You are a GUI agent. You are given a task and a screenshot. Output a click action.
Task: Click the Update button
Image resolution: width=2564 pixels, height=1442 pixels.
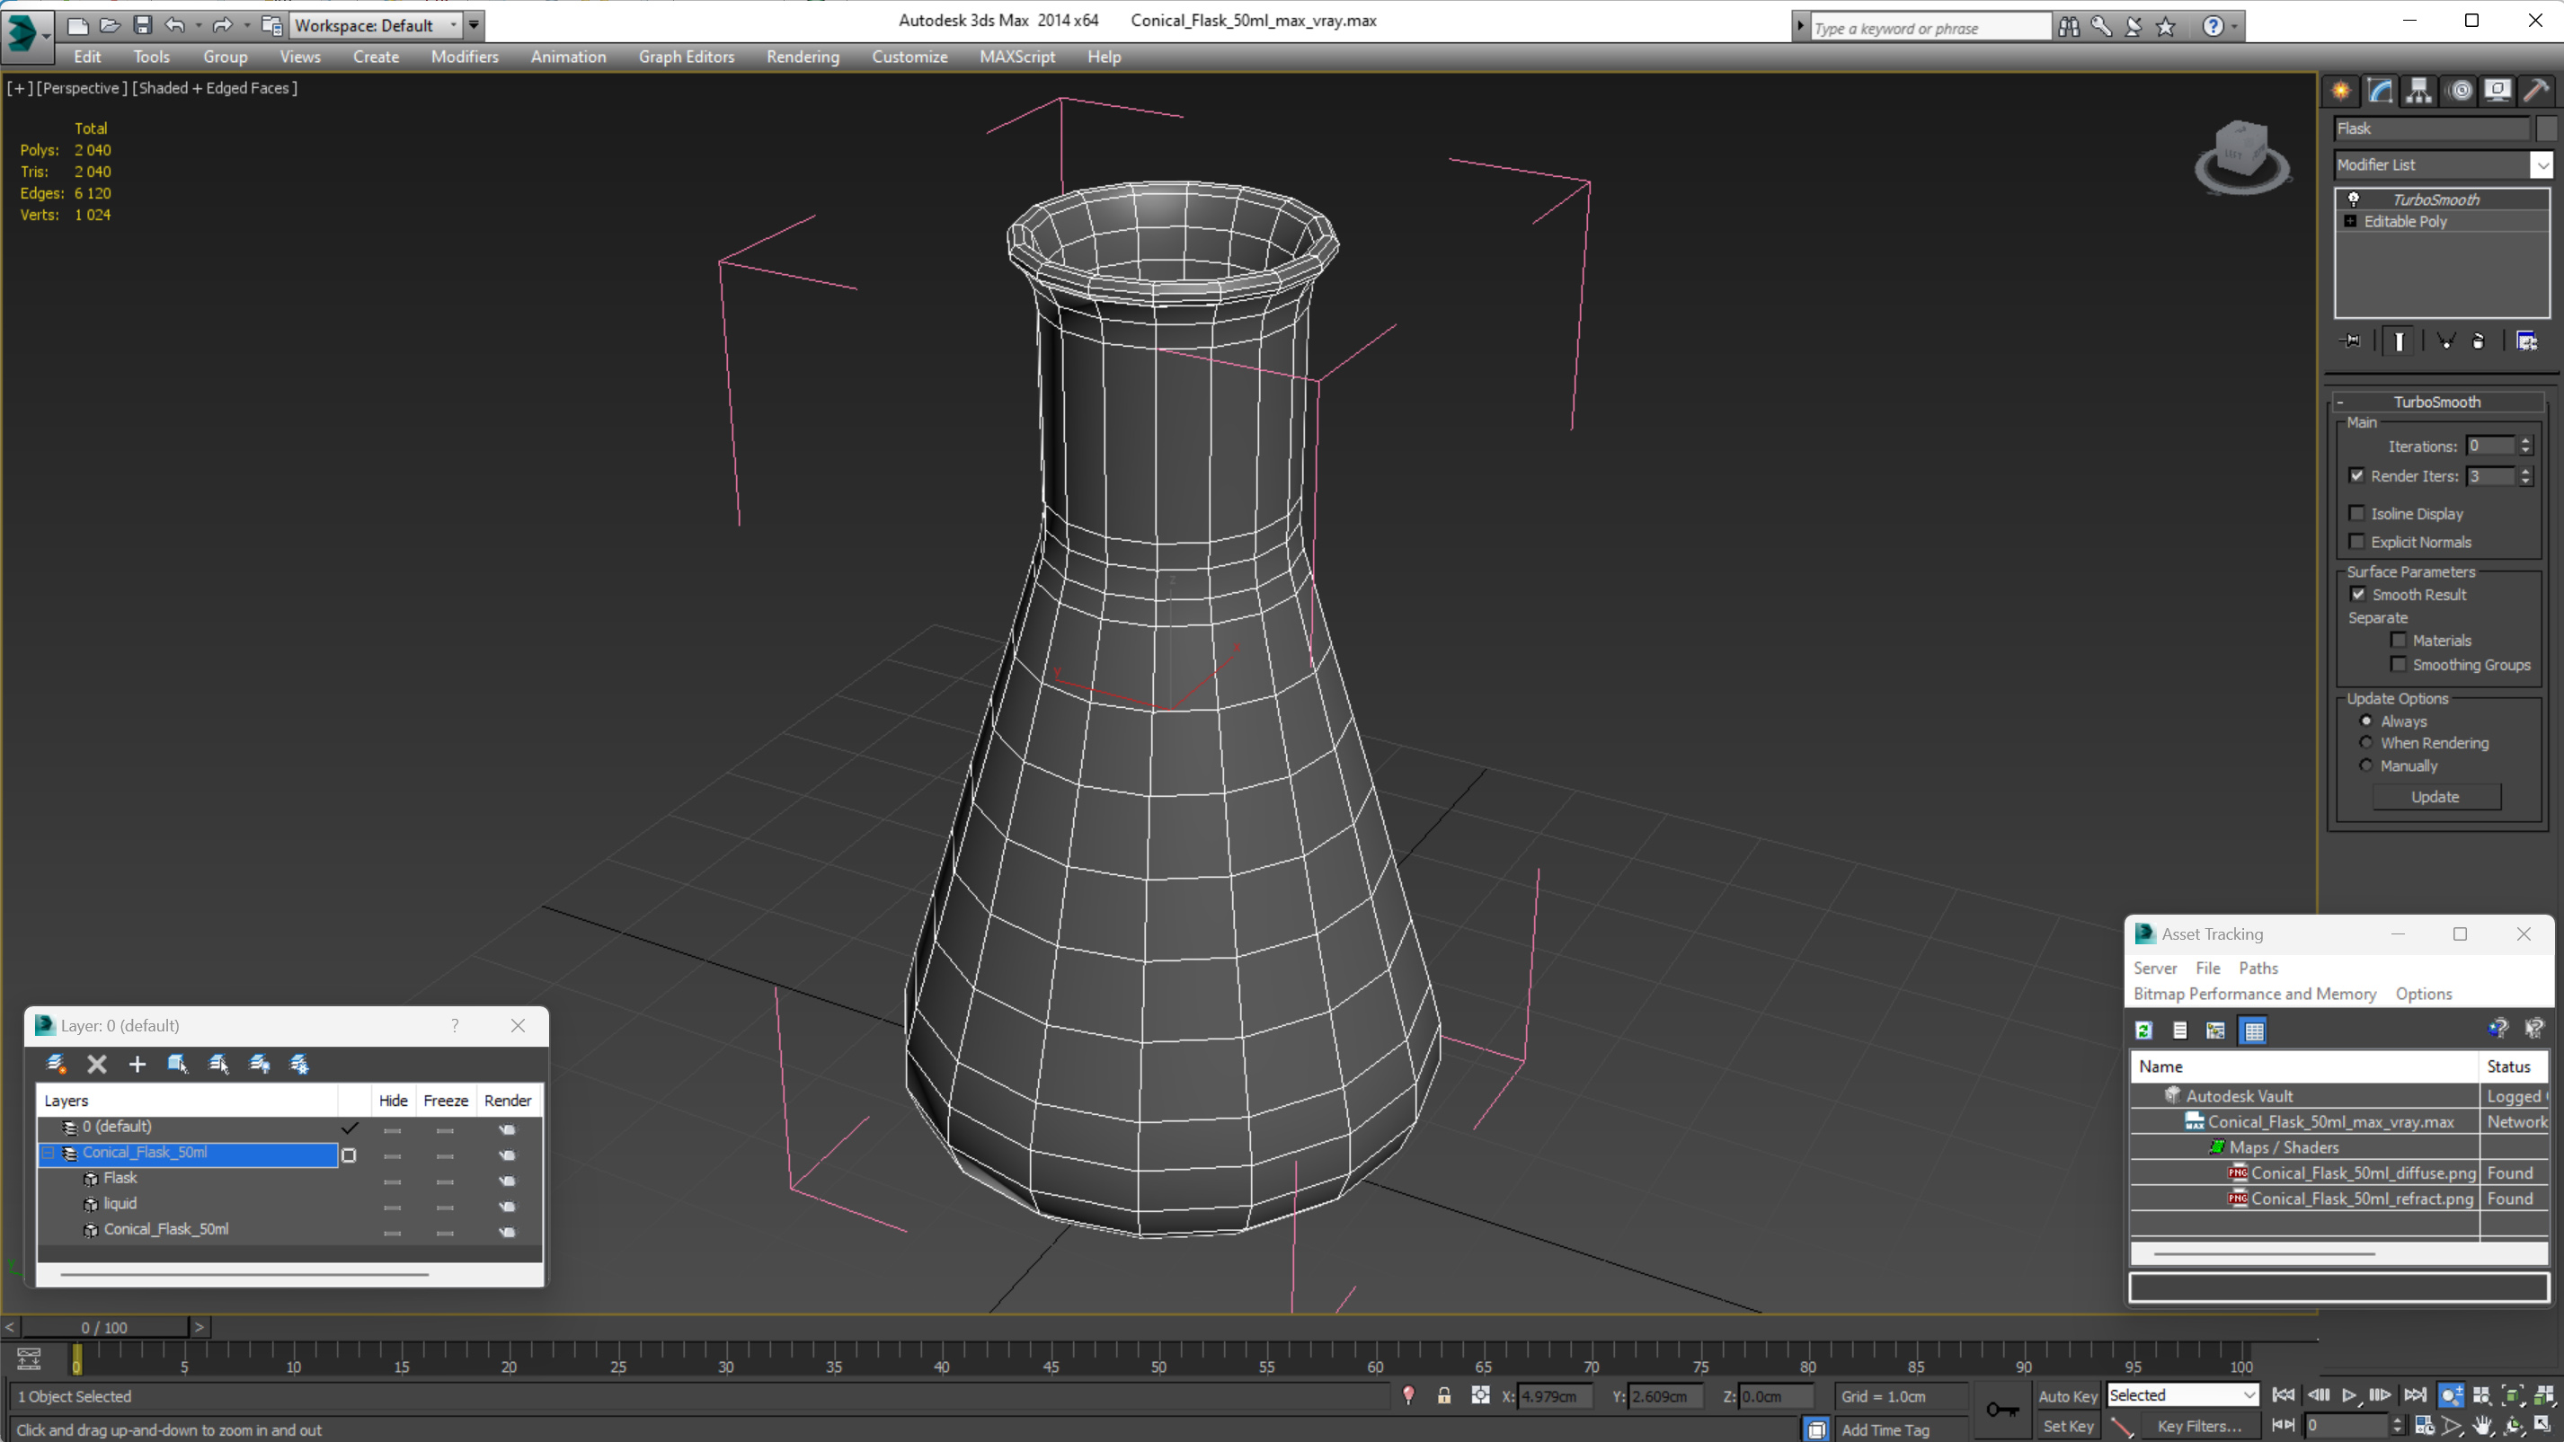click(2435, 796)
